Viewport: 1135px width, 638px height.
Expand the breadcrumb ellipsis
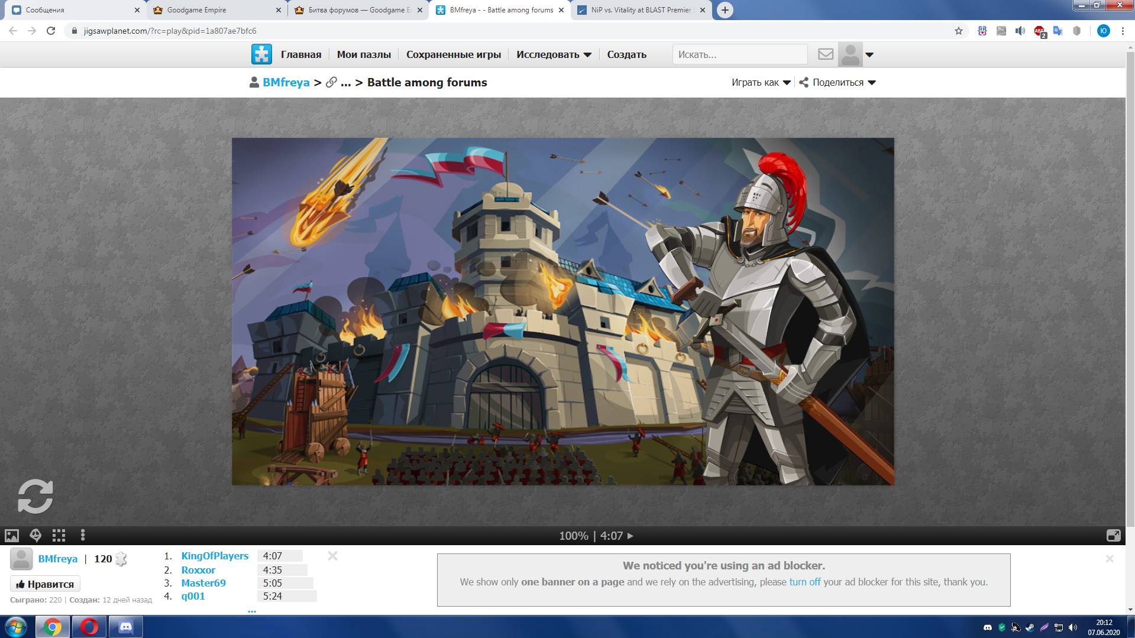point(346,83)
